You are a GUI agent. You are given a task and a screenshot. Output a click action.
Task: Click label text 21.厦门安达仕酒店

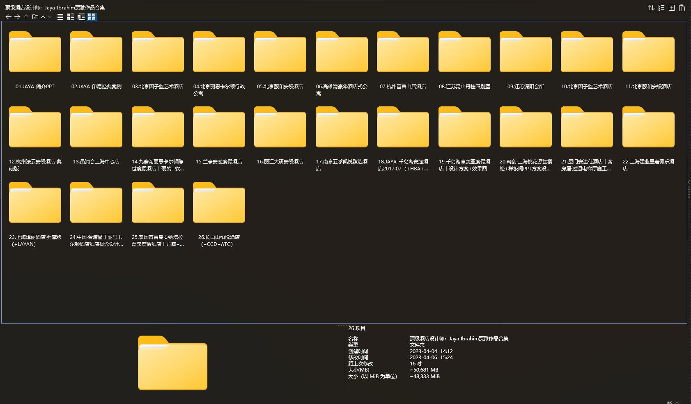587,165
